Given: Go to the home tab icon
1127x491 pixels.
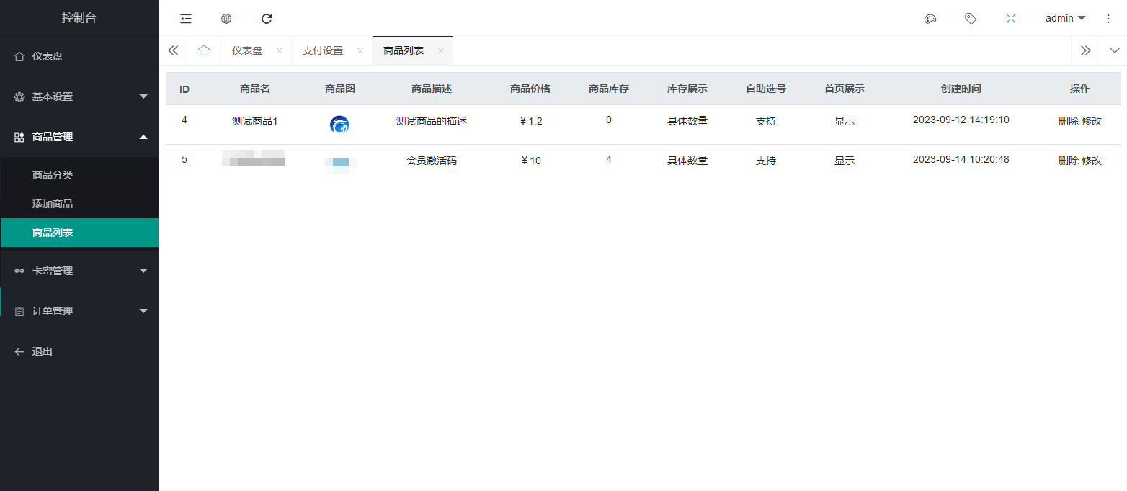Looking at the screenshot, I should (204, 50).
